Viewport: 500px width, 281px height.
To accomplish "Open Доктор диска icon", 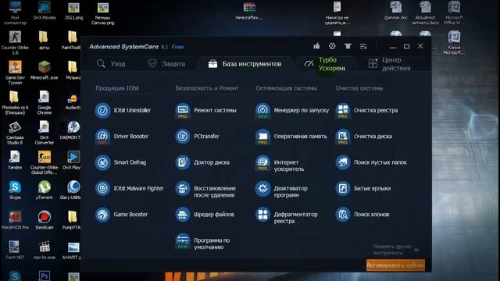I will pyautogui.click(x=183, y=162).
